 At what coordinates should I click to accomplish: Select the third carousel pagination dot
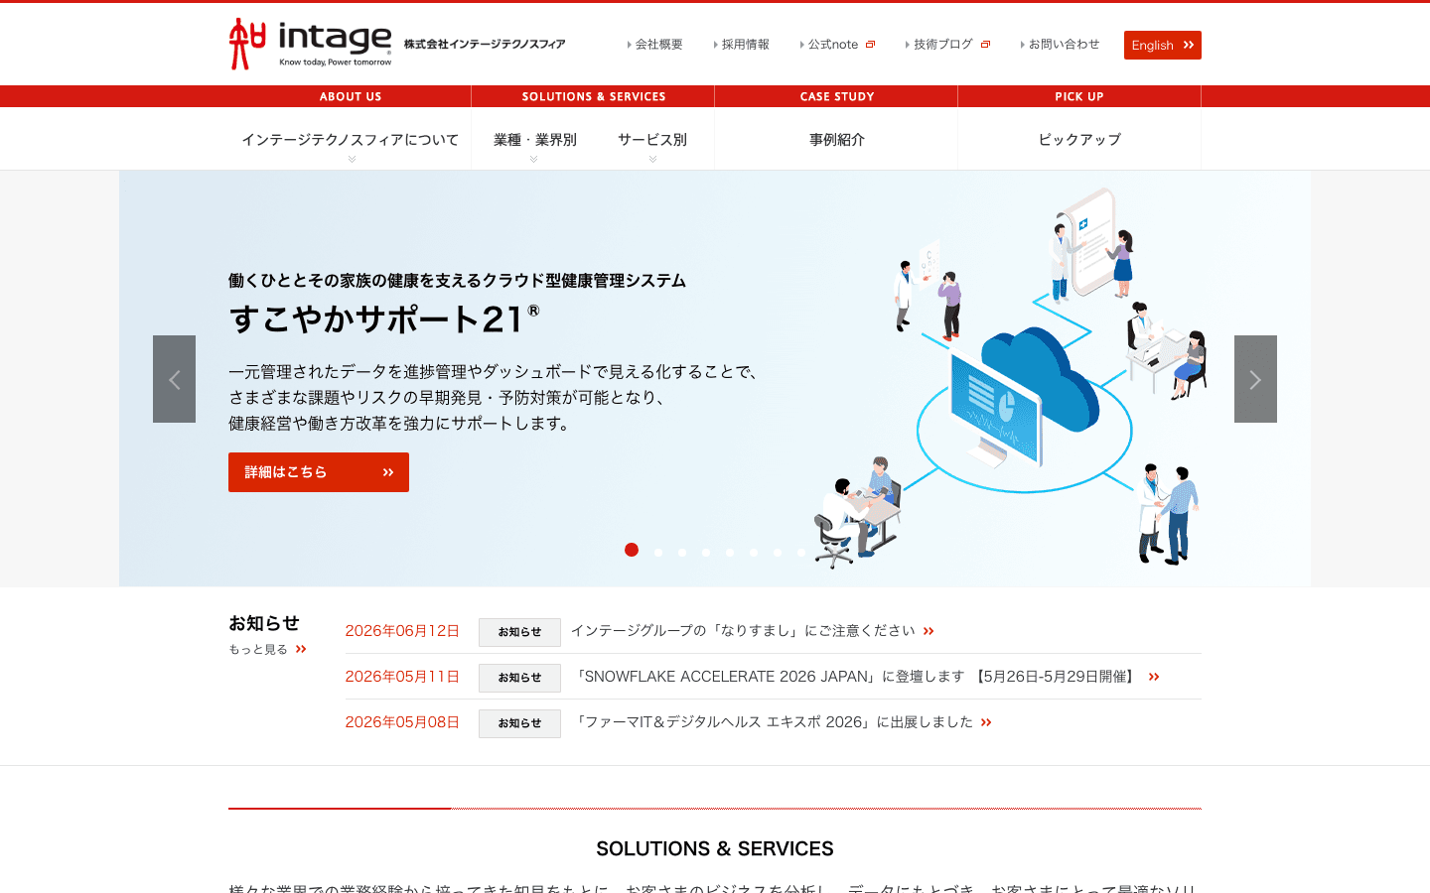[682, 552]
